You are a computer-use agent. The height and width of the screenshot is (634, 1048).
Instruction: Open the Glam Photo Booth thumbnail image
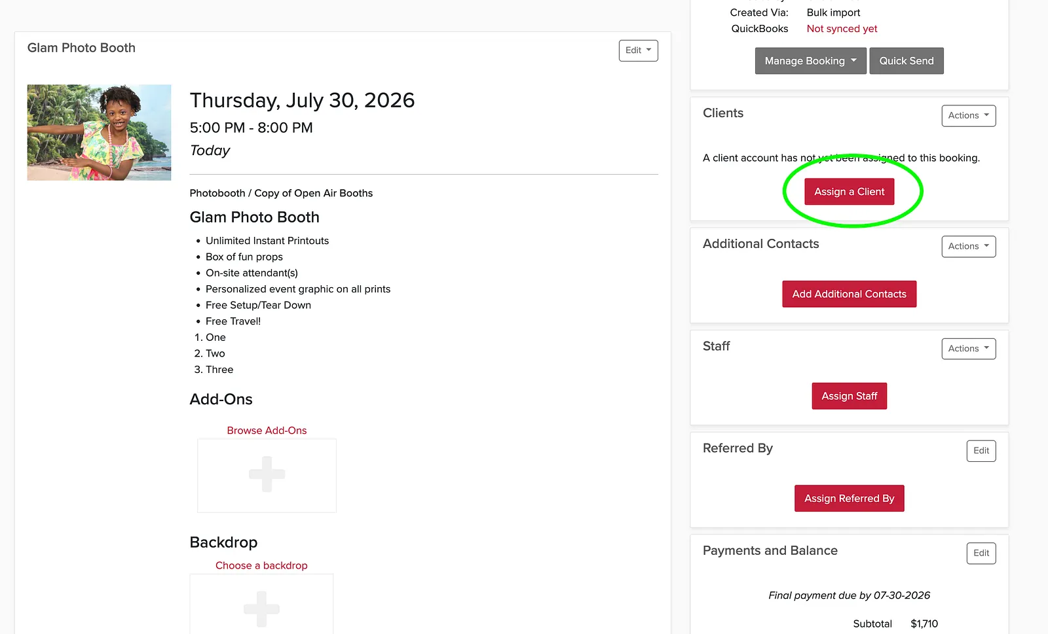pyautogui.click(x=99, y=132)
